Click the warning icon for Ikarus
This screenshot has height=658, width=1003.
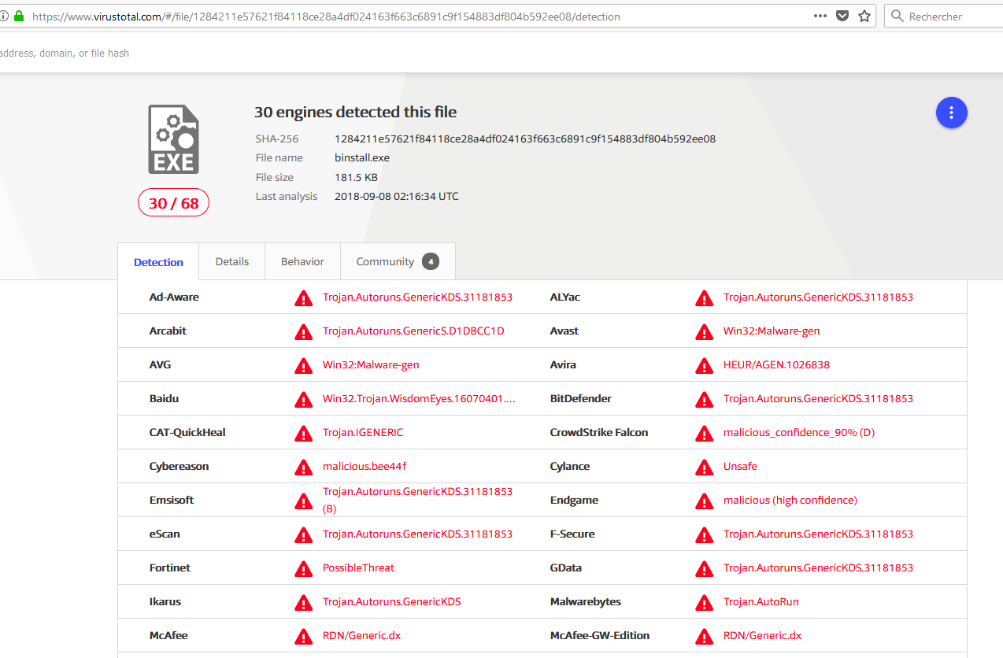coord(303,602)
